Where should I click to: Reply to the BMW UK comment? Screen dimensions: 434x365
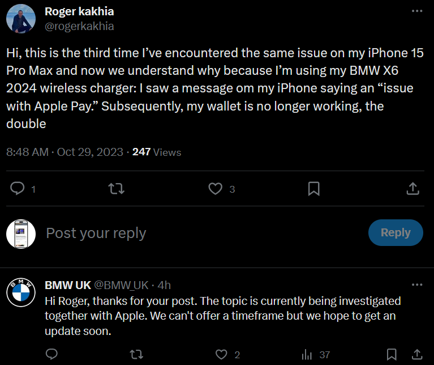[x=51, y=355]
